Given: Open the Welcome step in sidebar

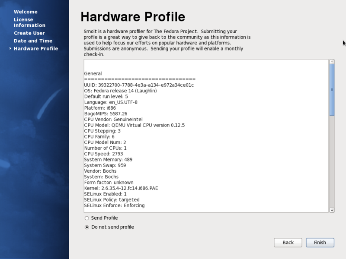Looking at the screenshot, I should tap(26, 12).
